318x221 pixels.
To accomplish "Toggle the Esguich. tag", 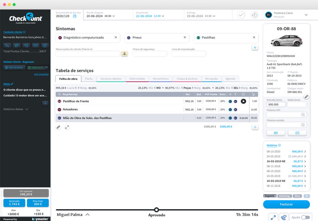I will click(270, 196).
